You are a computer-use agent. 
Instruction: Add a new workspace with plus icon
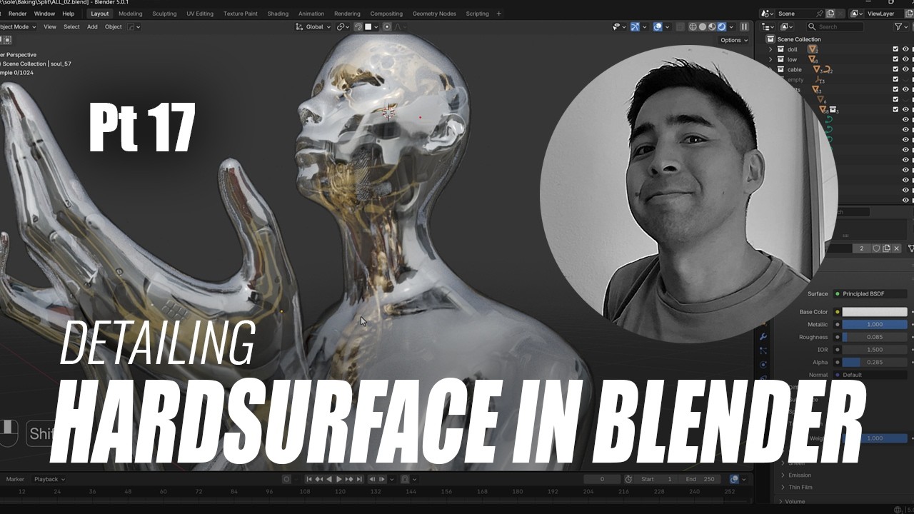498,14
